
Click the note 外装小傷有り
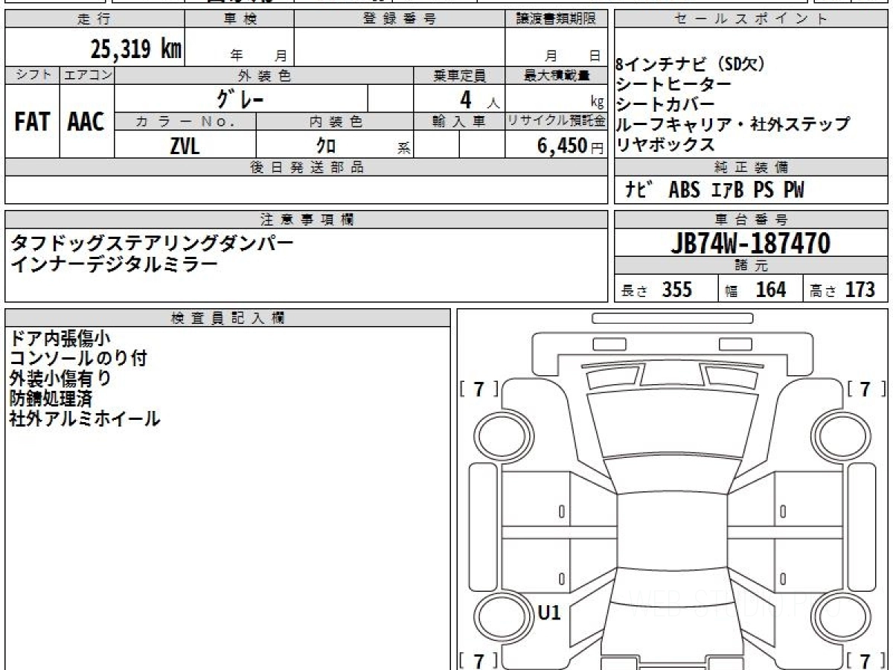click(60, 378)
